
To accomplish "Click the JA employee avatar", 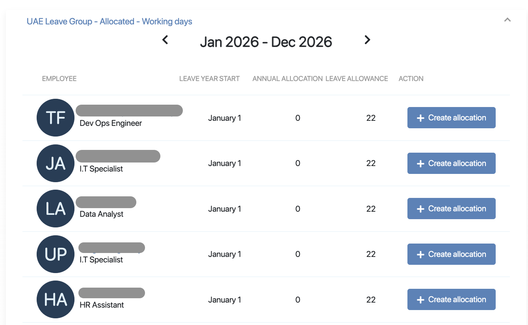I will tap(56, 163).
